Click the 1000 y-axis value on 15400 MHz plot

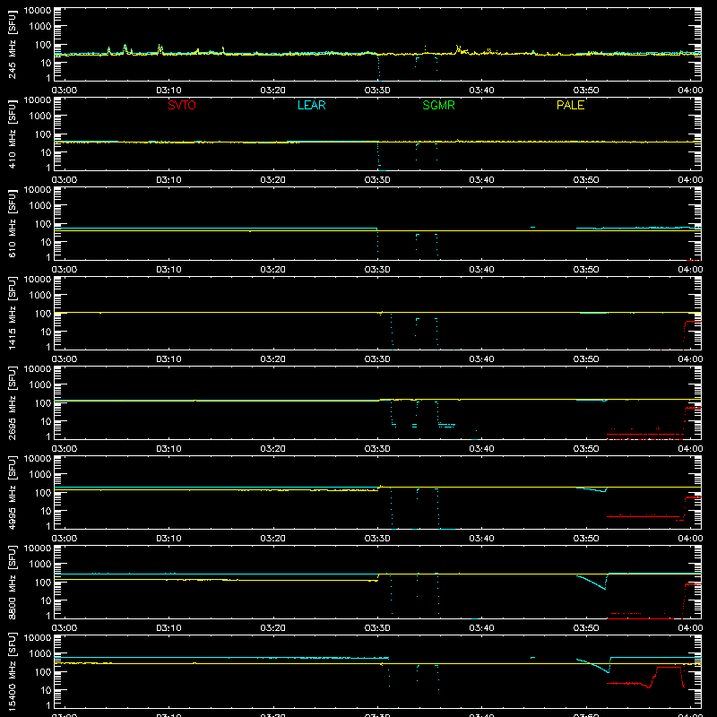pyautogui.click(x=40, y=654)
